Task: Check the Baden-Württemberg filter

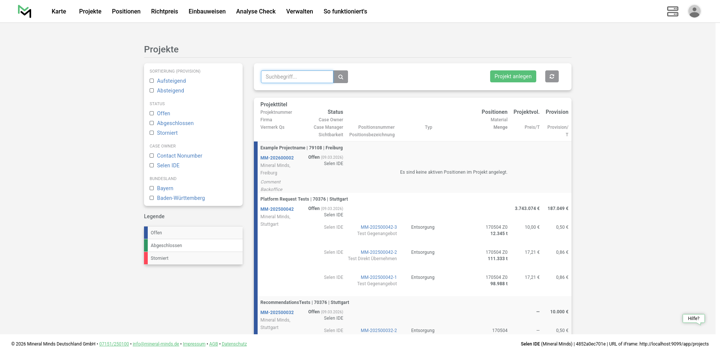Action: pos(152,198)
